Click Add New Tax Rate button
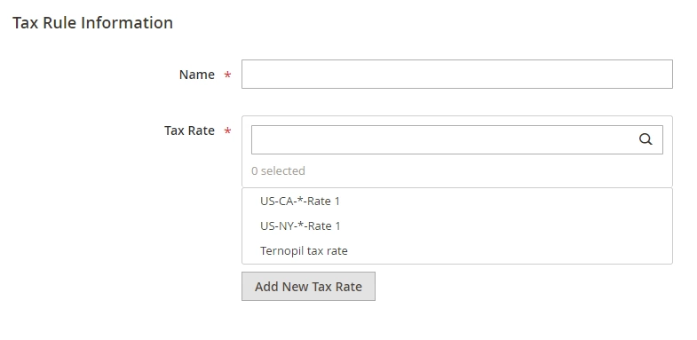 (x=308, y=287)
